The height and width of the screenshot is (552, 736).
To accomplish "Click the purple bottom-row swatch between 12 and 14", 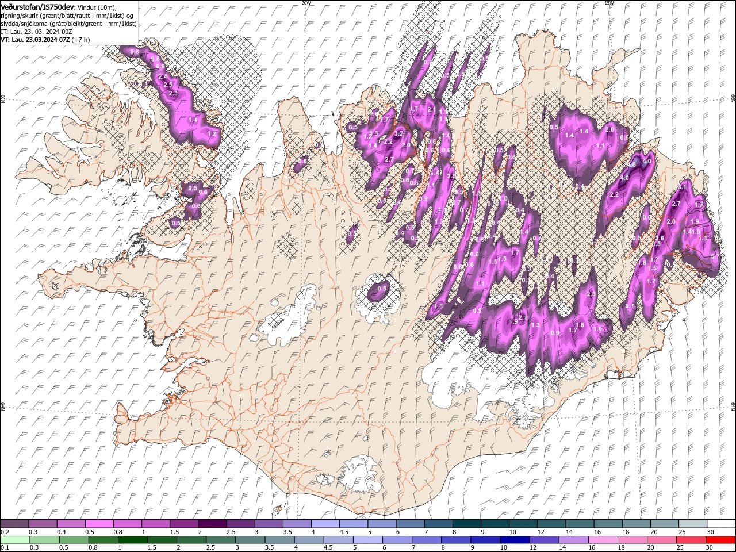I will point(543,540).
